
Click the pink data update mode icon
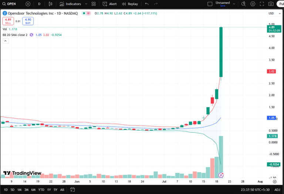click(x=88, y=13)
